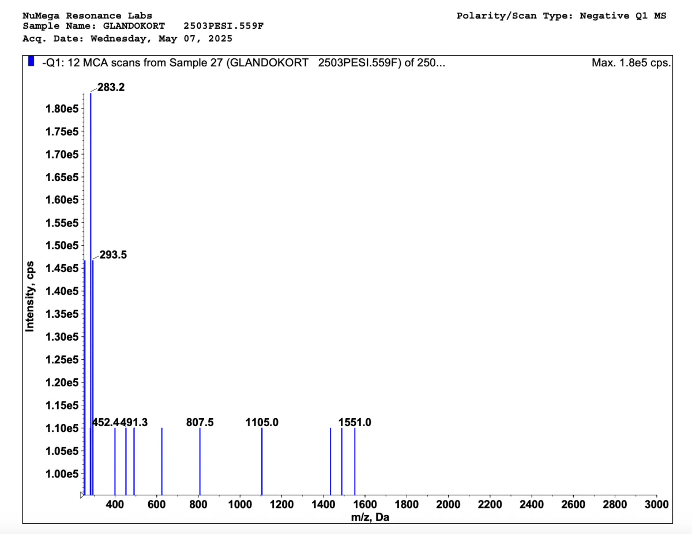
Task: Click the 2800 tick on the m/z axis
Action: [x=615, y=505]
